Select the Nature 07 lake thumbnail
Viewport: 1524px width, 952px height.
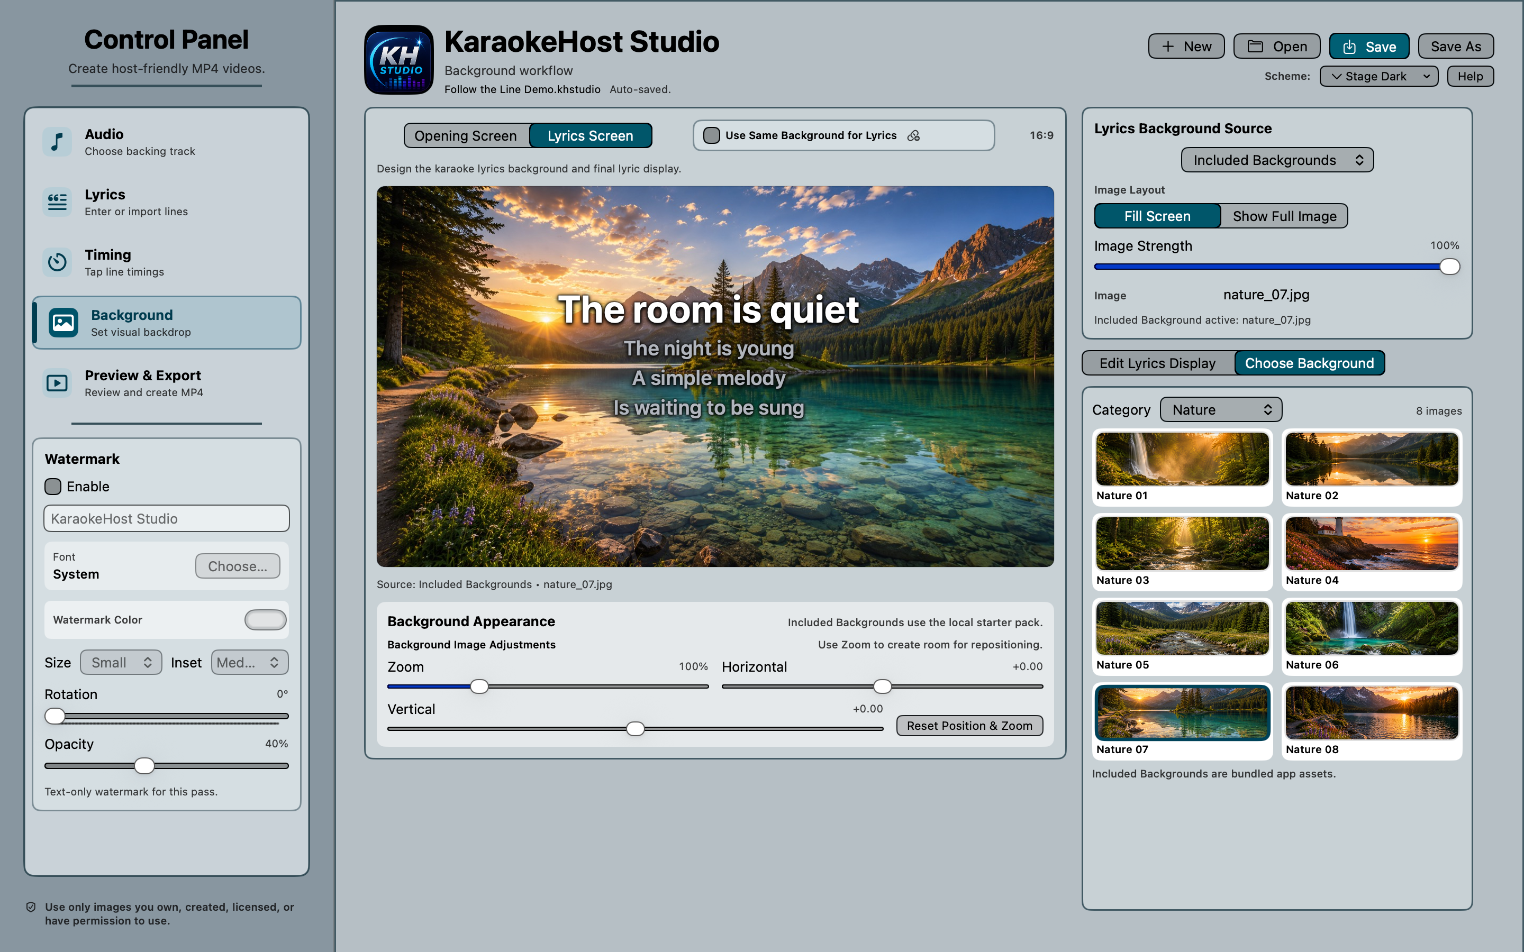[x=1182, y=721]
